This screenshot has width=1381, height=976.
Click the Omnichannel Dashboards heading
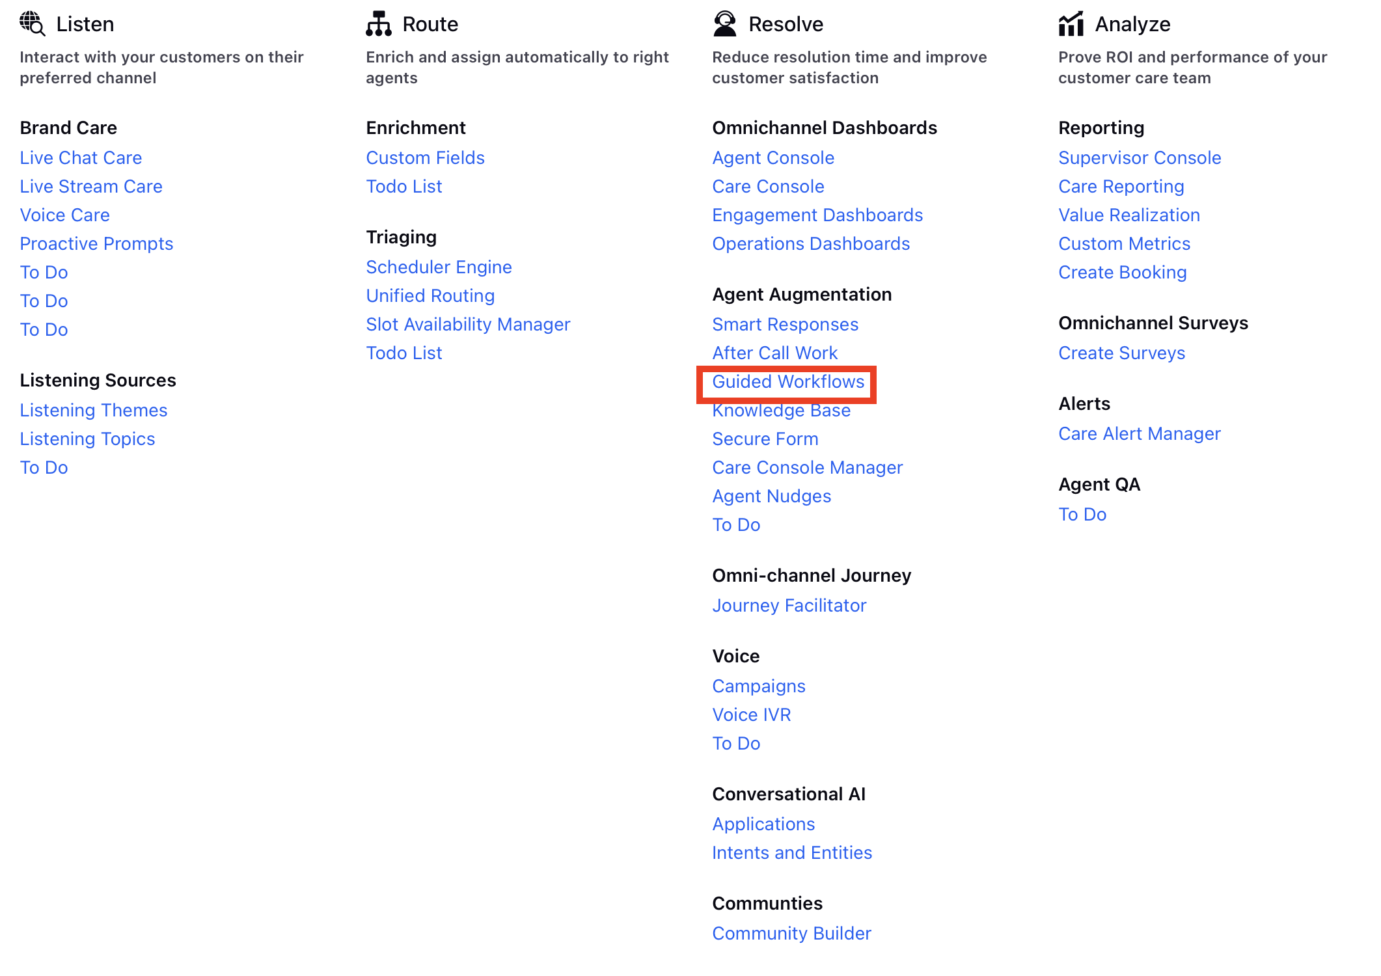click(x=825, y=128)
